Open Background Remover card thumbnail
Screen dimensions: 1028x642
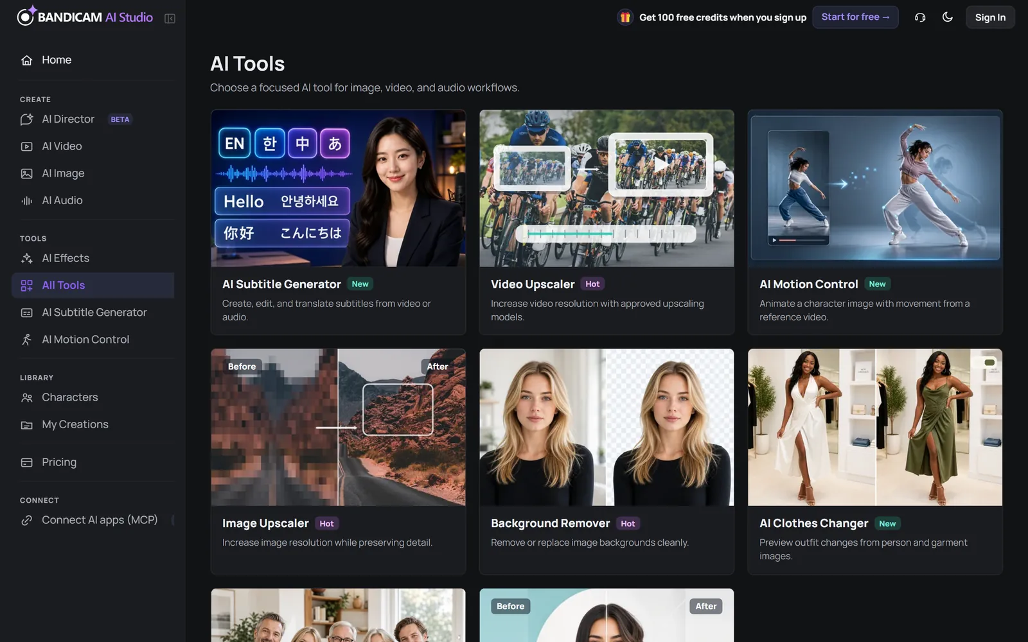pos(607,428)
